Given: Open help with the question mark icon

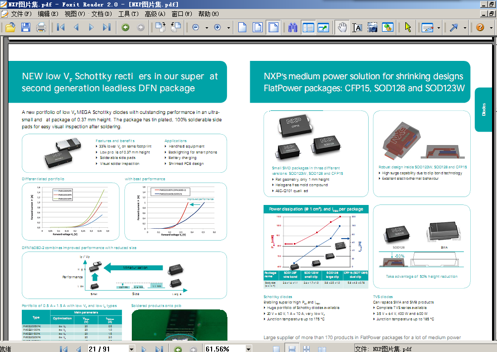Looking at the screenshot, I should (x=480, y=28).
